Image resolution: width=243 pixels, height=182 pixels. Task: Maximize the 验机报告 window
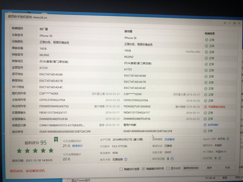pos(234,23)
